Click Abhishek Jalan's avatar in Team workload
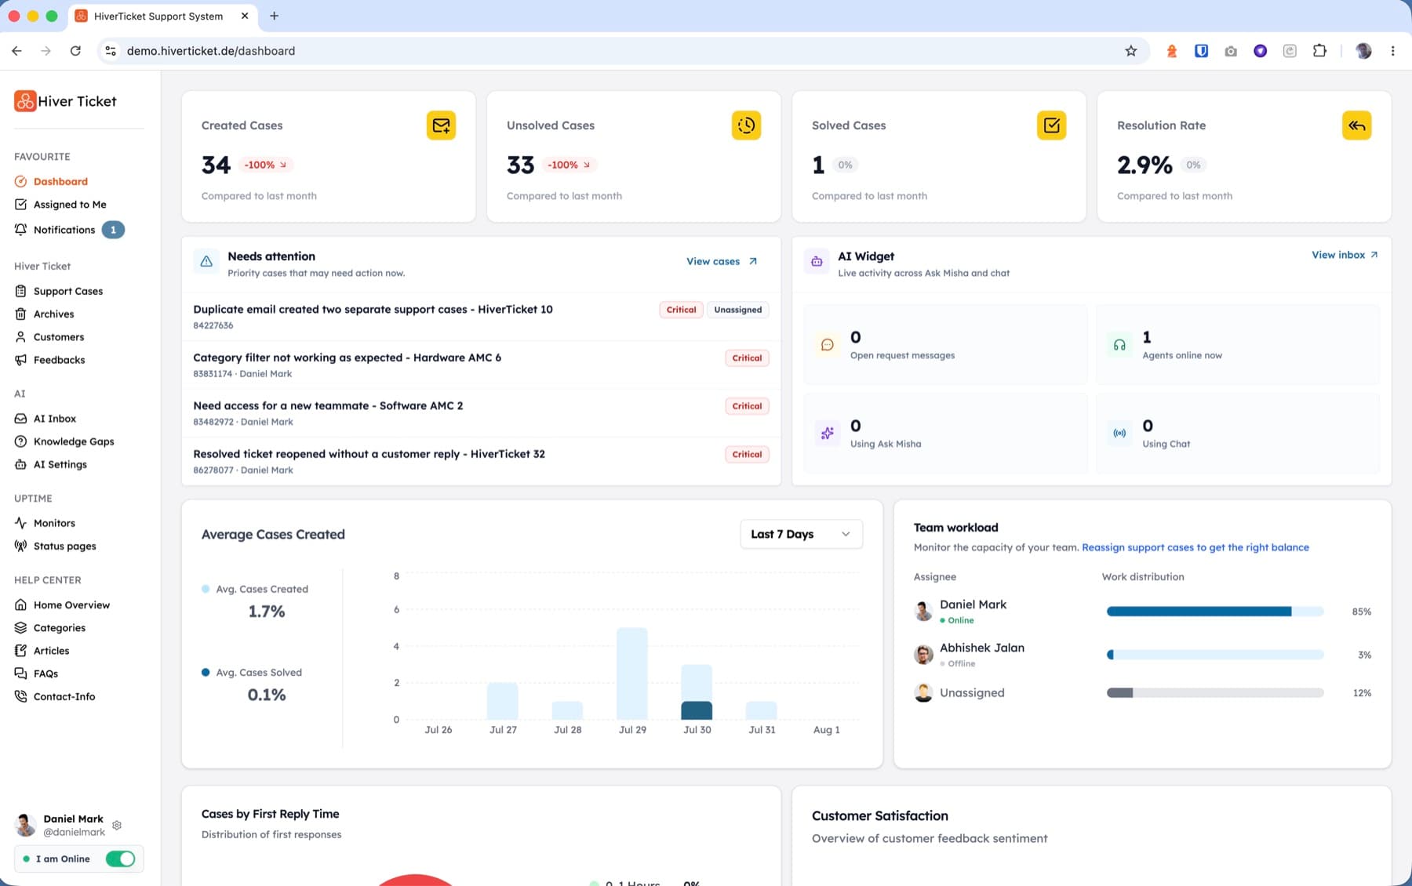 click(x=923, y=654)
